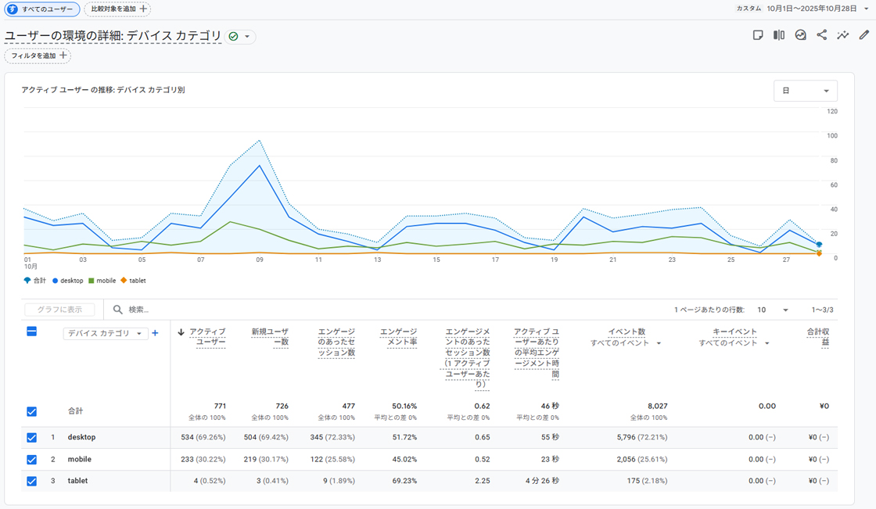
Task: Uncheck the mobile row checkbox
Action: tap(32, 460)
